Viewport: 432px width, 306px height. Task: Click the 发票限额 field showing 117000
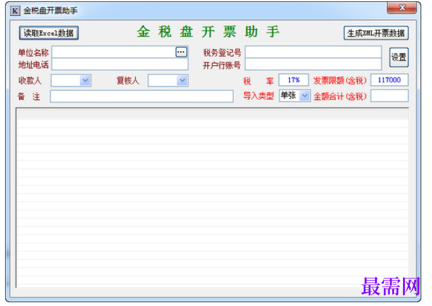pos(389,80)
